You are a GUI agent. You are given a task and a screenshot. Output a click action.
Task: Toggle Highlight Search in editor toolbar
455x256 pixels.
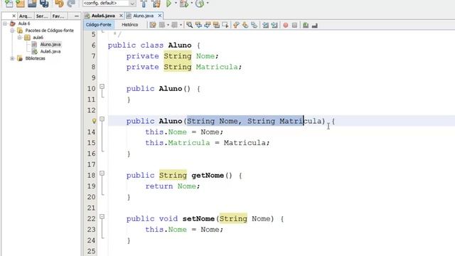point(216,25)
